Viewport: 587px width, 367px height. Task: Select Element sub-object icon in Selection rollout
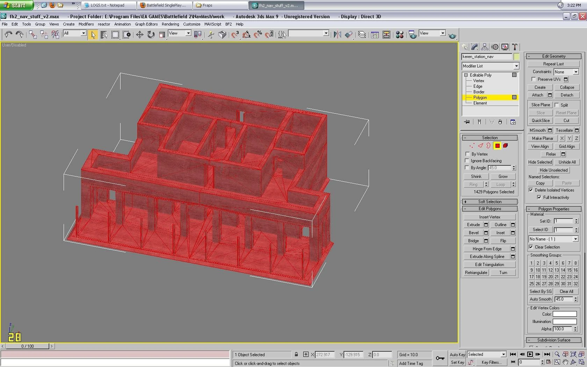[505, 146]
